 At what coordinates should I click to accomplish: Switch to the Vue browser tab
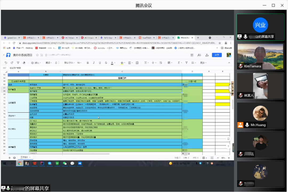tap(147, 38)
